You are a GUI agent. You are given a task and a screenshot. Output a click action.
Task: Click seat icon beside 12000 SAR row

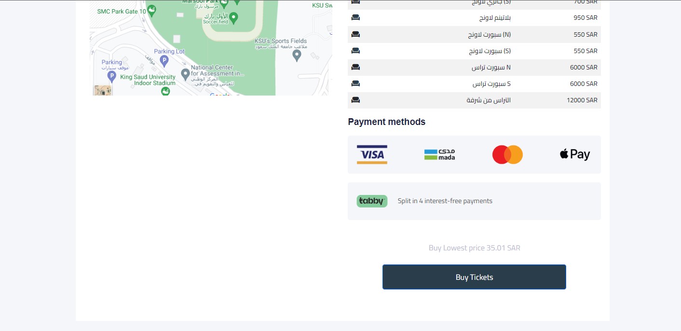click(355, 100)
